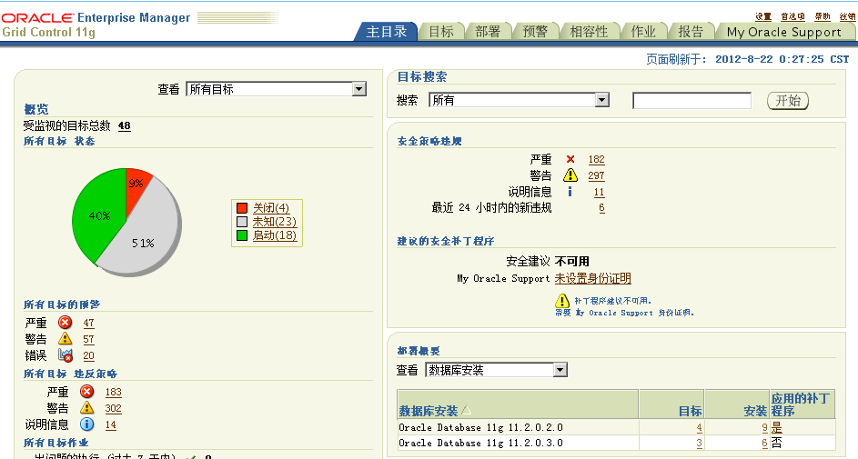Switch to the 报告 tab
This screenshot has width=858, height=459.
point(691,32)
